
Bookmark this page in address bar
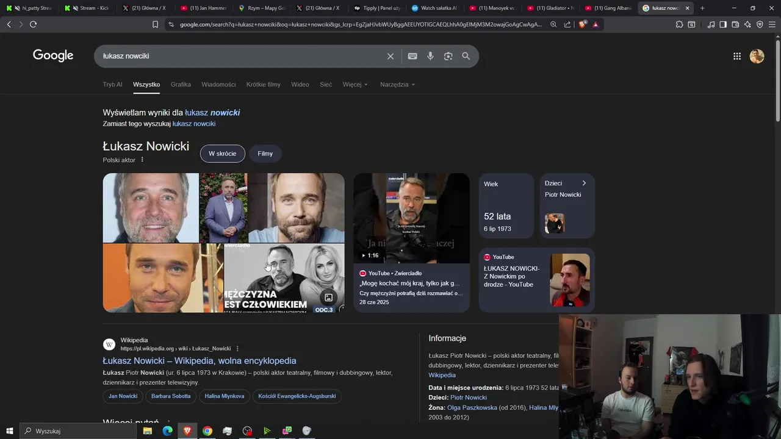click(x=155, y=24)
